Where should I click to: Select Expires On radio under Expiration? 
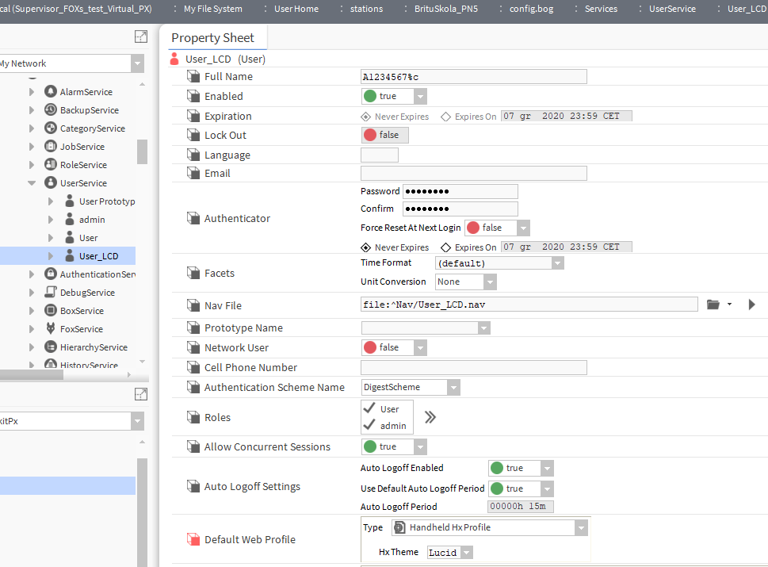pos(445,117)
